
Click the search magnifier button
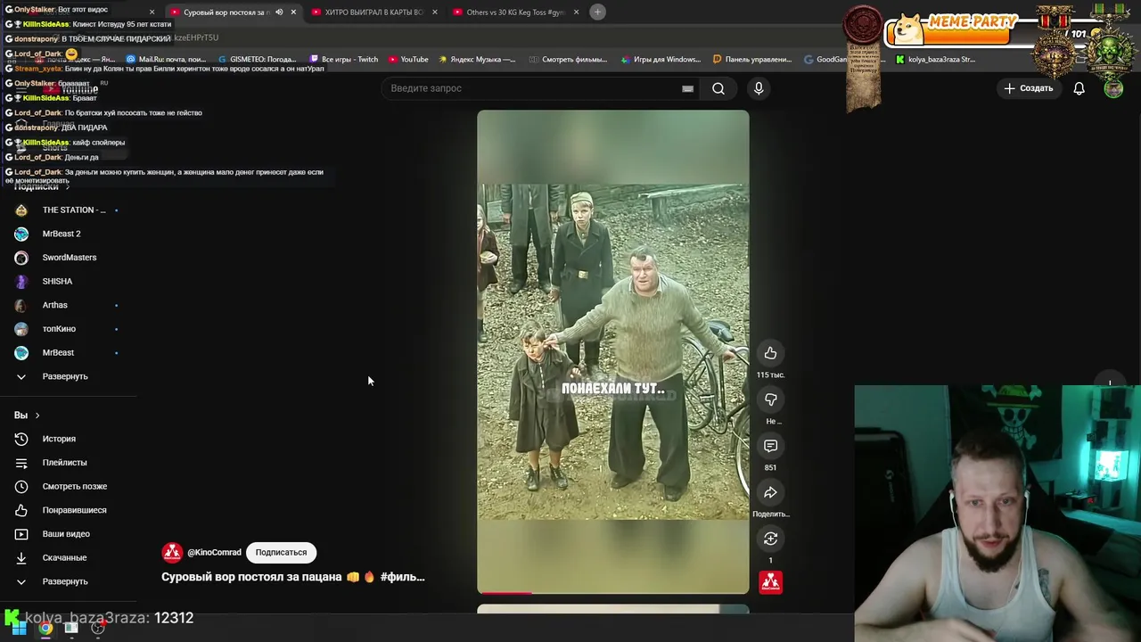click(718, 88)
